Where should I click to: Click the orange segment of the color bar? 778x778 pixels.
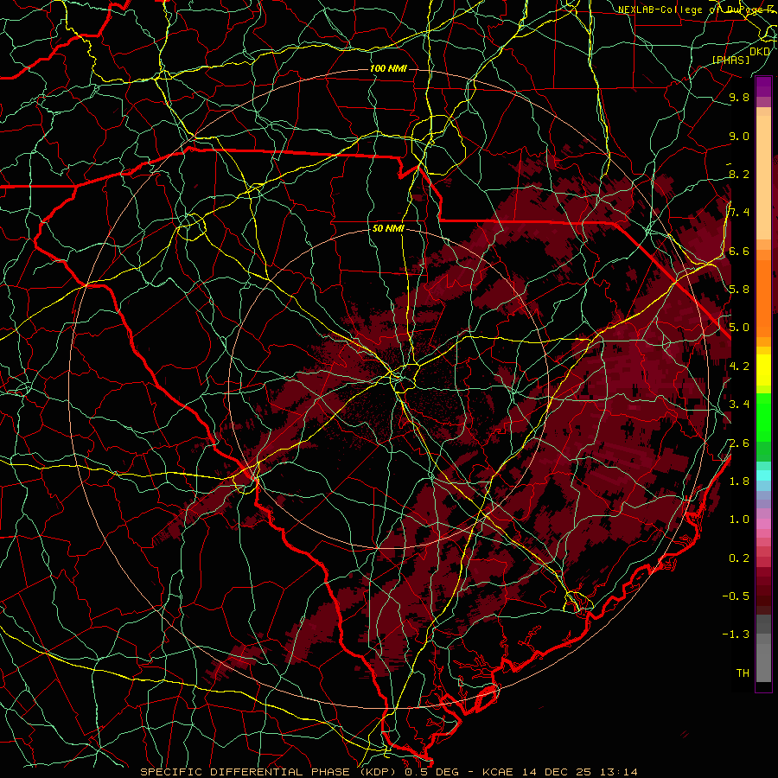point(763,297)
